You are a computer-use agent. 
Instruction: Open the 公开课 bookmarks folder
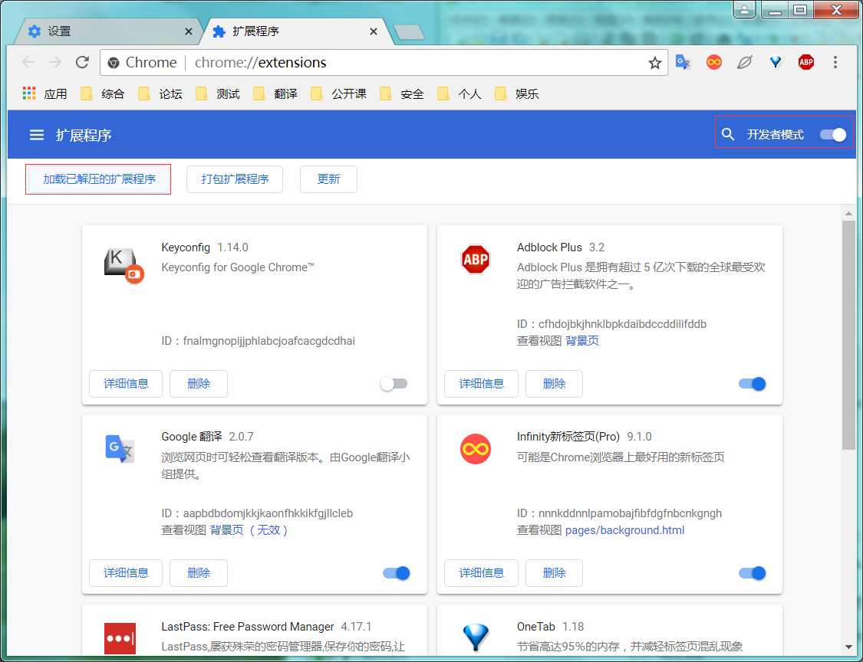(338, 93)
